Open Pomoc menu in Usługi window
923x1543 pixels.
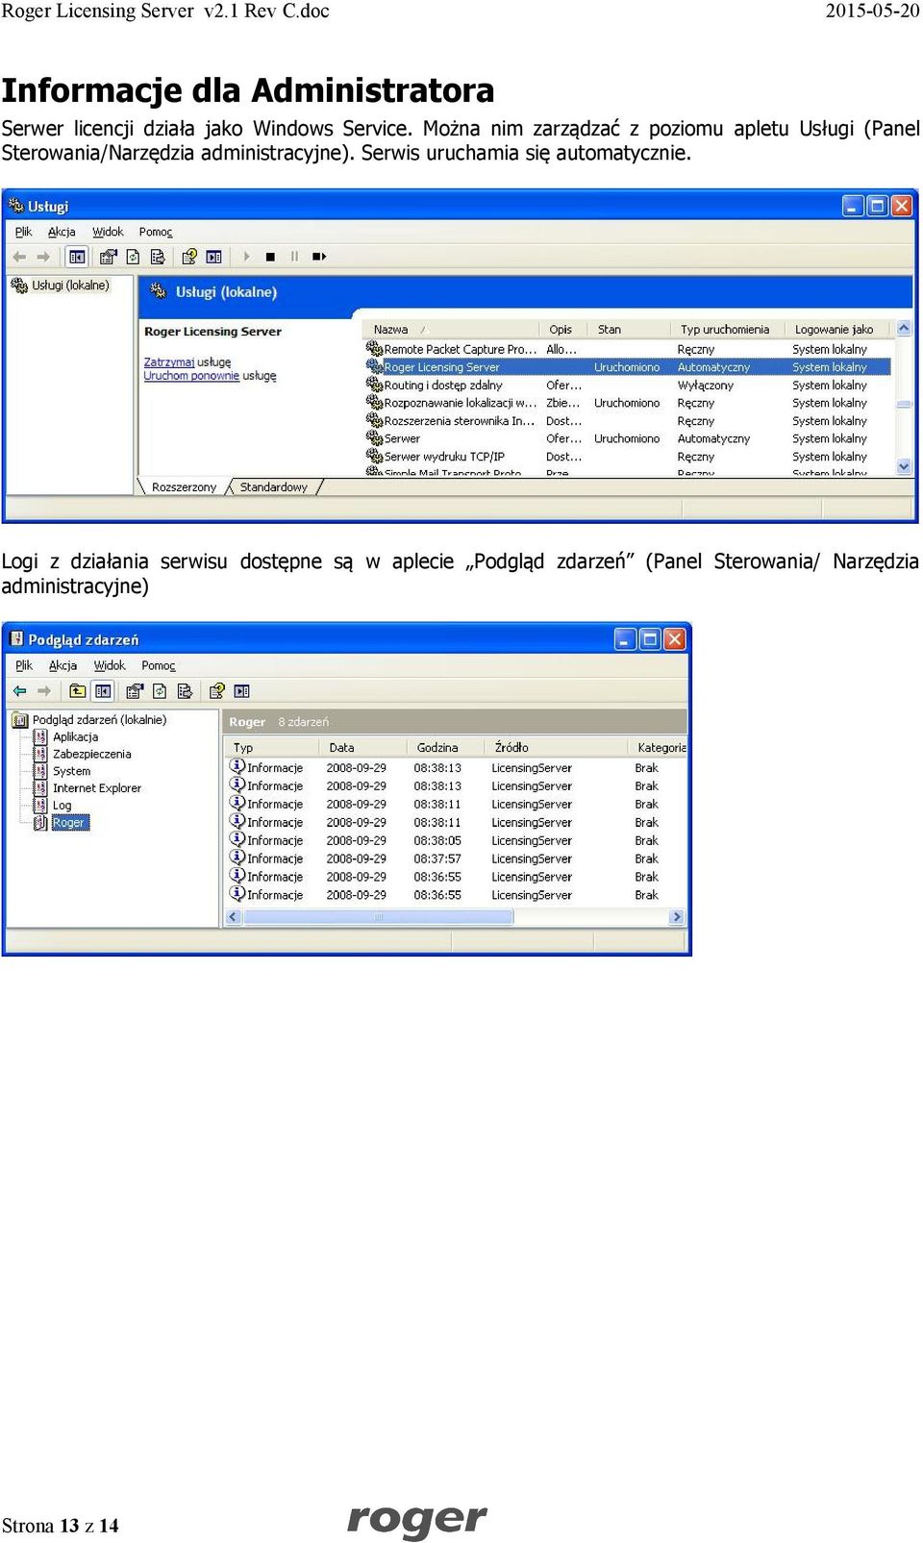(156, 232)
